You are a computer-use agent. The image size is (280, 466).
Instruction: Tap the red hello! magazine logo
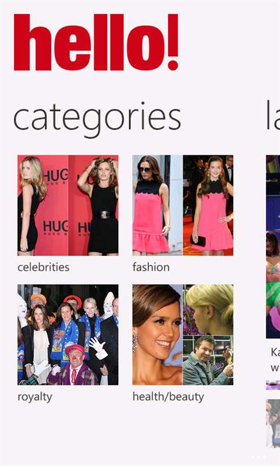(x=96, y=42)
